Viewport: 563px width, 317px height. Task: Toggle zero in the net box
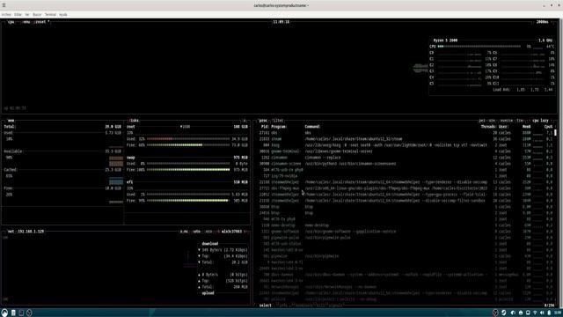[209, 232]
